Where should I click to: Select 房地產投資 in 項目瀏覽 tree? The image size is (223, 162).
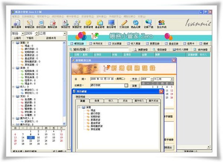coord(97,126)
